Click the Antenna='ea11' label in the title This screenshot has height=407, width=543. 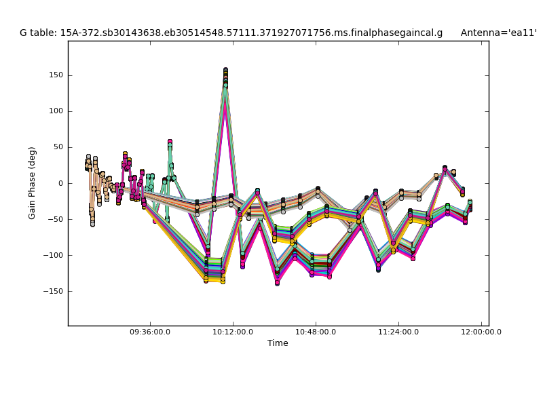(x=498, y=33)
